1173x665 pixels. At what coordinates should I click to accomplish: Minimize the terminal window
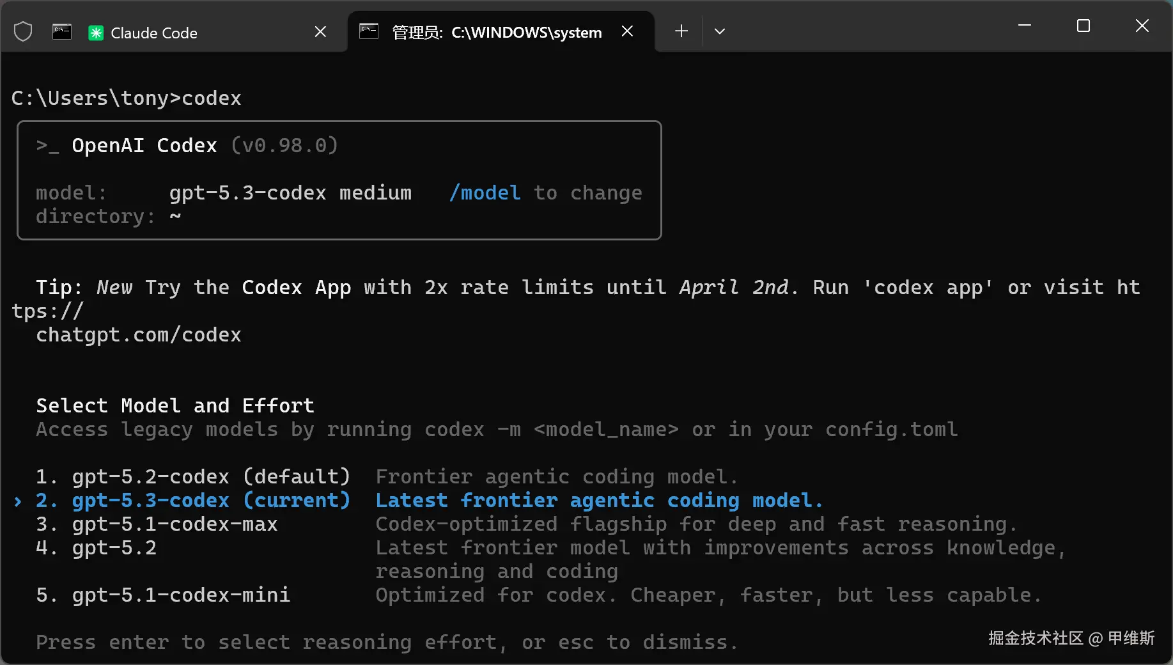pyautogui.click(x=1025, y=26)
